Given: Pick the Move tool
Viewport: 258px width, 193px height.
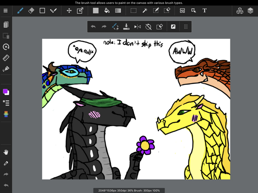Looking at the screenshot, I should (69, 11).
